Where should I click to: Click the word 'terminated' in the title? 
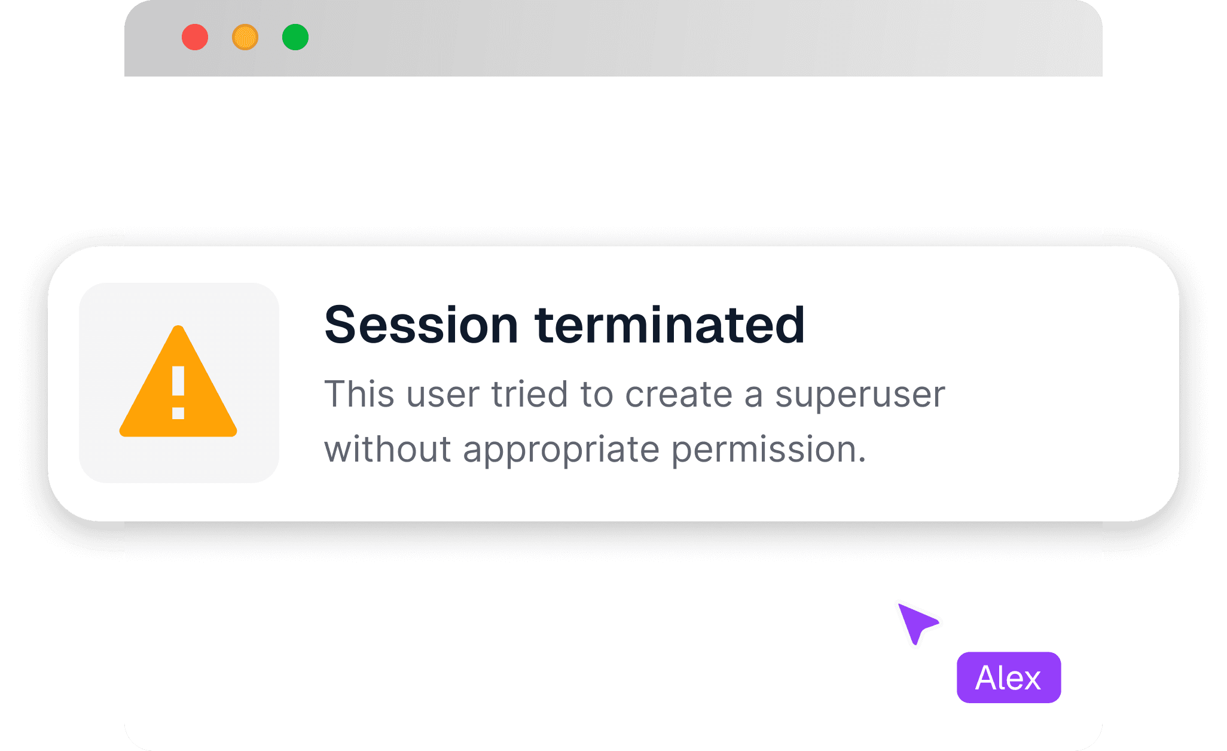(670, 325)
